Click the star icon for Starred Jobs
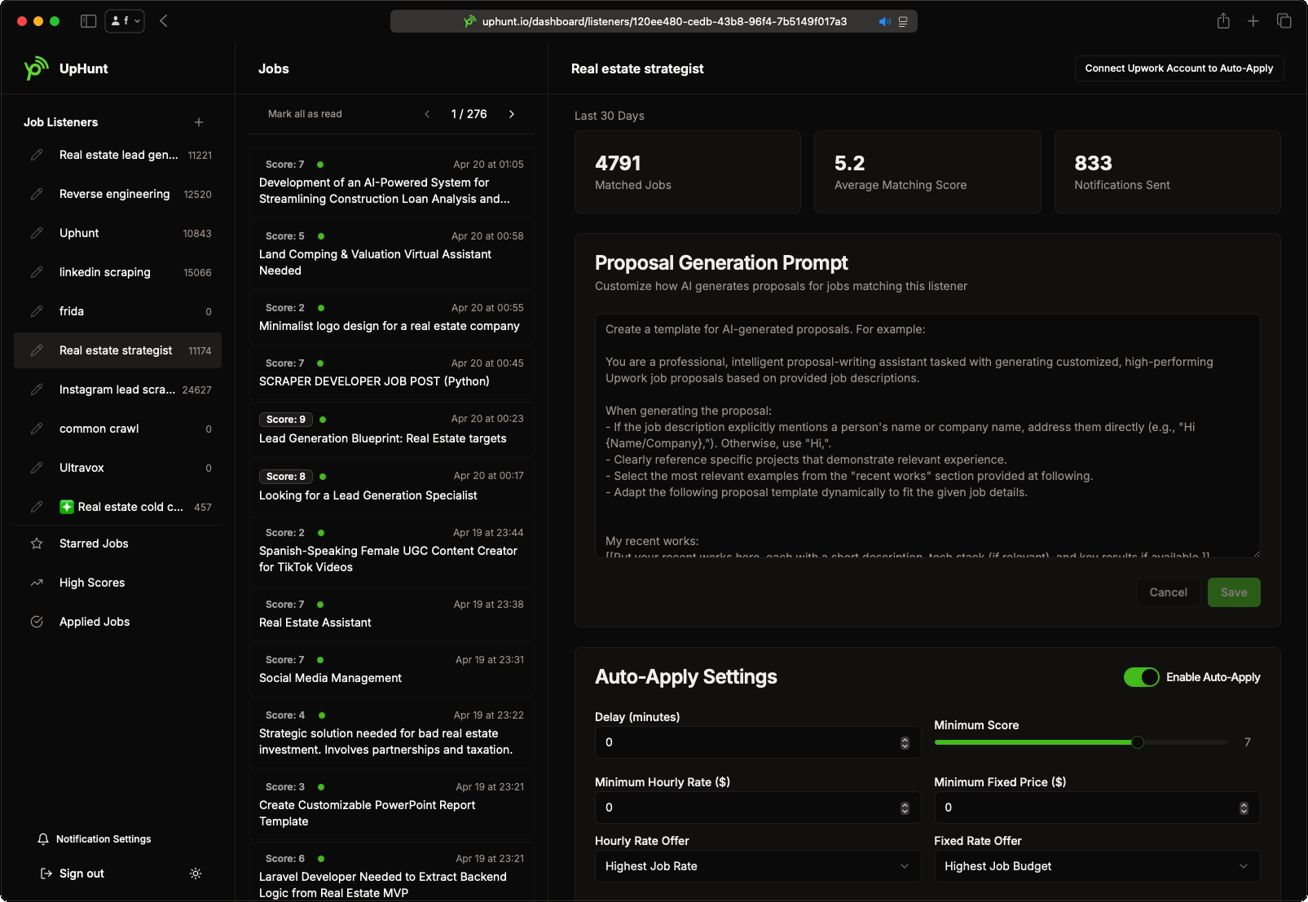The image size is (1308, 902). [x=37, y=543]
